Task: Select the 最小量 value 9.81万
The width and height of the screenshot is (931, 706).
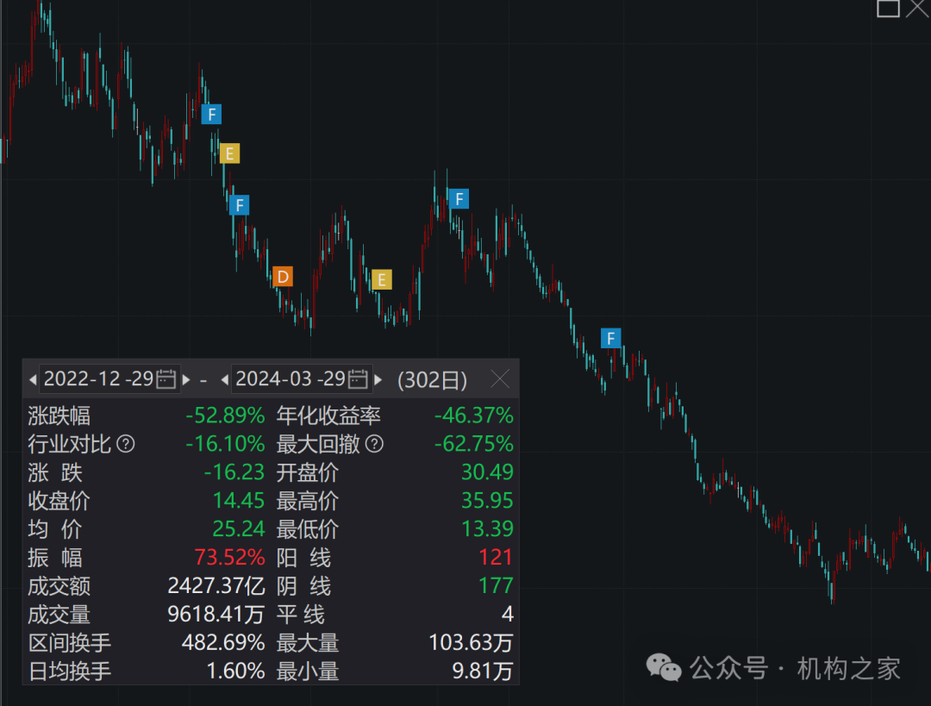Action: [x=483, y=671]
